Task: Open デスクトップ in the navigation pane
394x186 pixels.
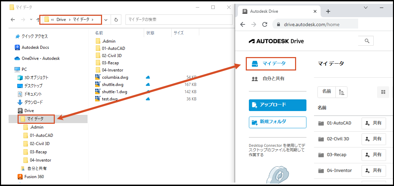Action: coord(30,86)
